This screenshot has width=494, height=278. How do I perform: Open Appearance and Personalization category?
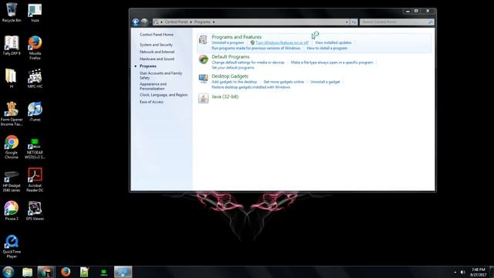tap(153, 86)
